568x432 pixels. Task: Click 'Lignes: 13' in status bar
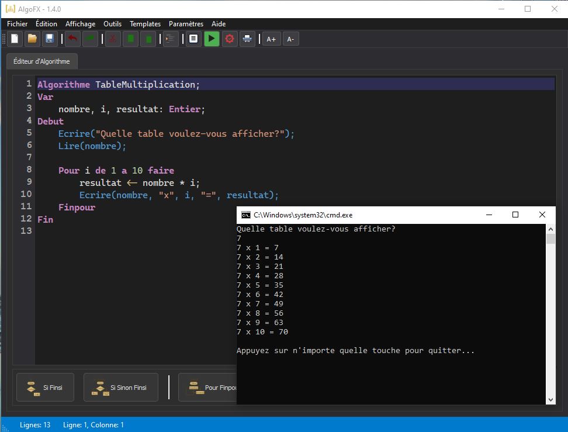[35, 425]
